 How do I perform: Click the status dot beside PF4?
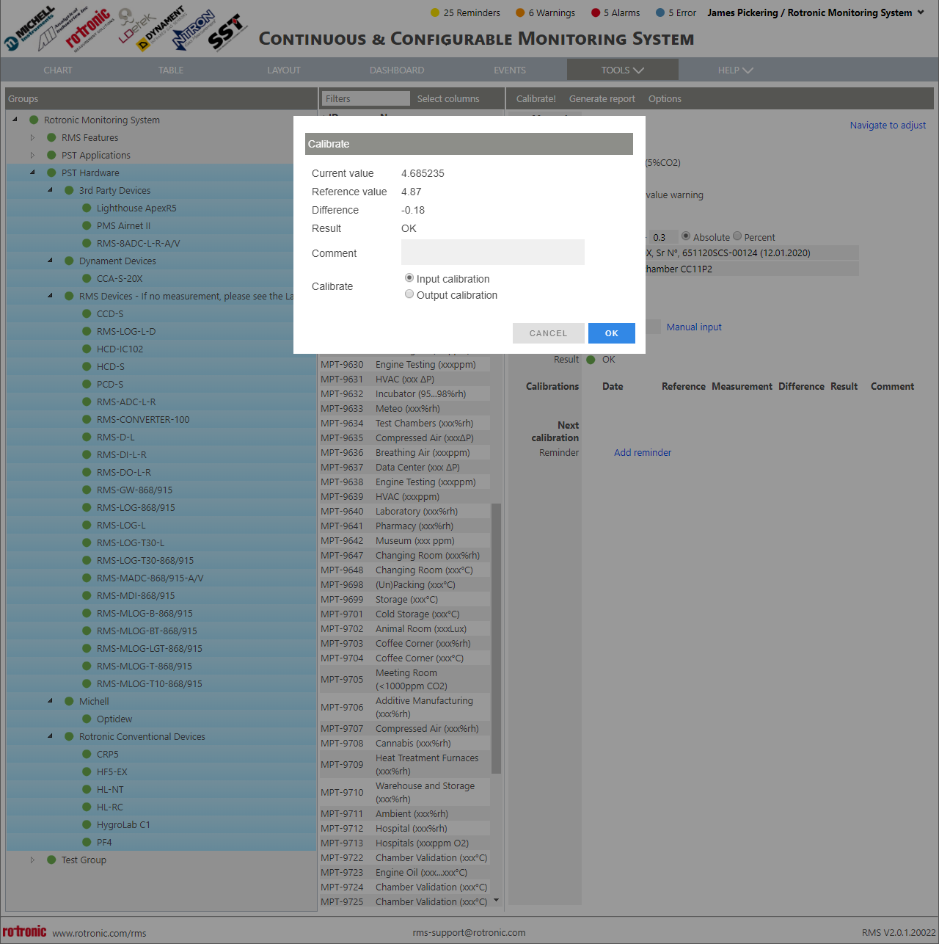click(x=87, y=842)
